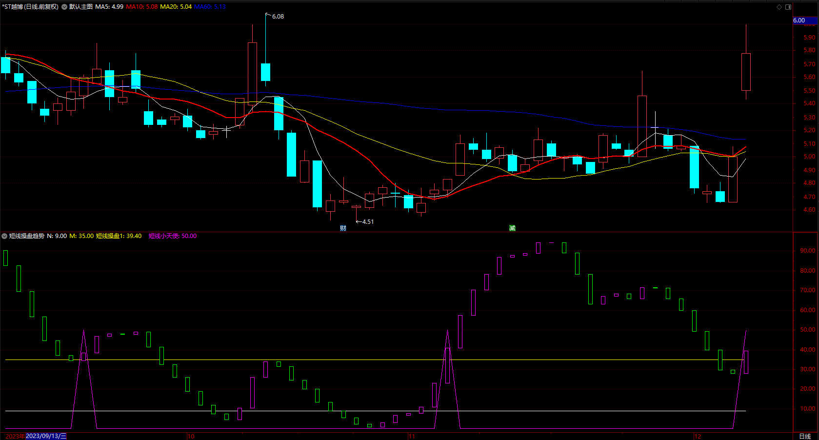Click the 日线 period button in the bottom corner

[x=805, y=436]
